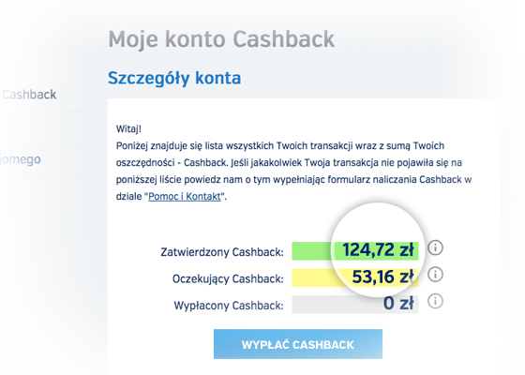Click info icon beside Oczekujący Cashback
This screenshot has height=375, width=525.
[x=435, y=275]
